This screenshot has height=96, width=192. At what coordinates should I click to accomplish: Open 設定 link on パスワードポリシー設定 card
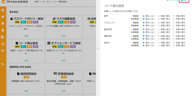pos(26,36)
